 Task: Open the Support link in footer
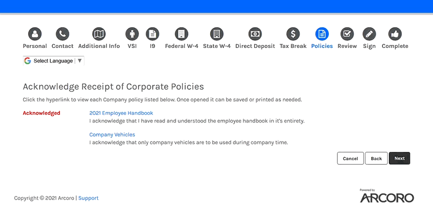pyautogui.click(x=88, y=198)
